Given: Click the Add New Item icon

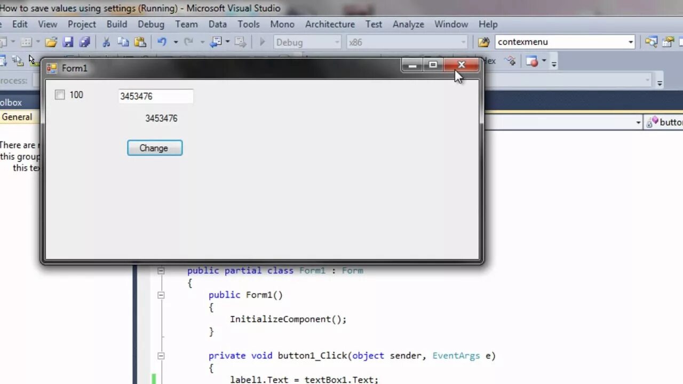Looking at the screenshot, I should [x=26, y=42].
